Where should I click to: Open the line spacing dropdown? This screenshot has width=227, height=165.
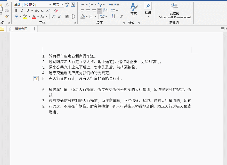tap(114, 11)
